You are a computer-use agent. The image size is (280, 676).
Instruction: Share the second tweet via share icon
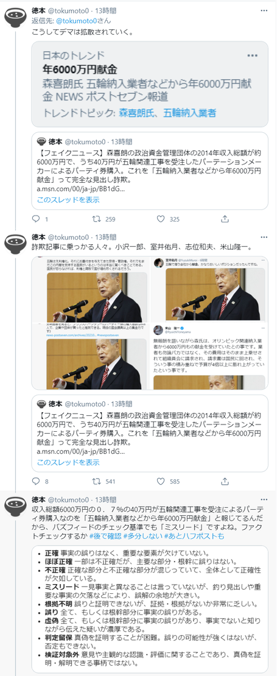coord(225,482)
